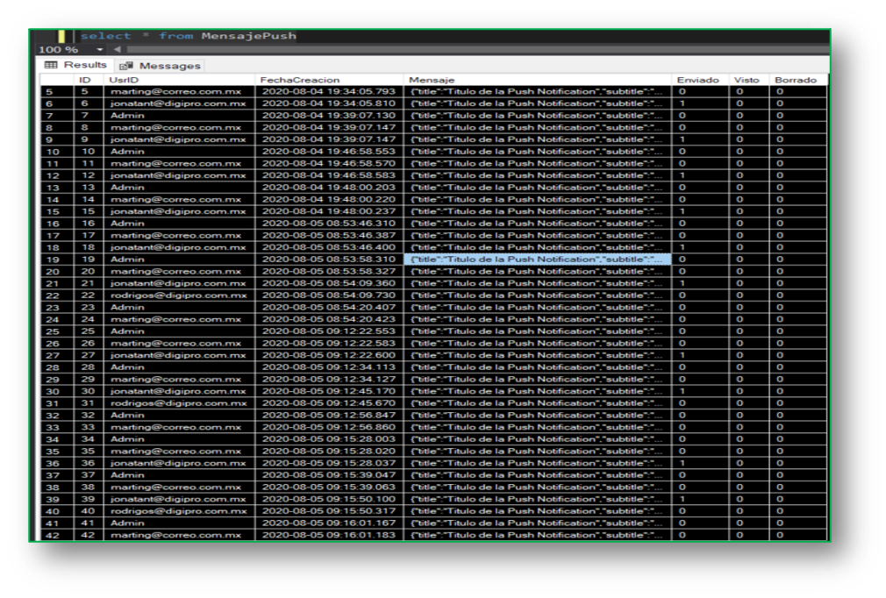
Task: Click the Enviado cell of row 6
Action: click(699, 103)
